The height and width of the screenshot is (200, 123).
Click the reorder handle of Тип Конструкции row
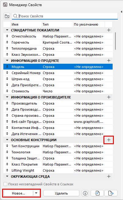click(7, 146)
